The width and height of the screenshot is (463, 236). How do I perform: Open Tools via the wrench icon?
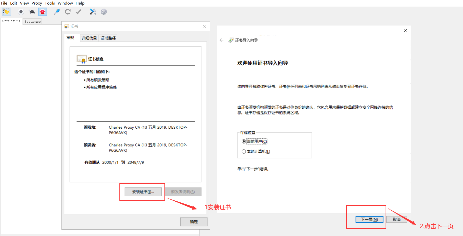pyautogui.click(x=93, y=12)
